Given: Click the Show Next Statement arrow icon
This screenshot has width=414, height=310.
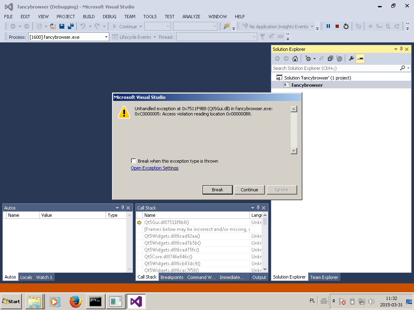Looking at the screenshot, I should tap(370, 26).
